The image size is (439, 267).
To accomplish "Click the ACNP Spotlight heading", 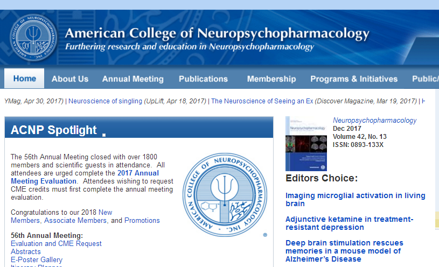I will (x=53, y=130).
